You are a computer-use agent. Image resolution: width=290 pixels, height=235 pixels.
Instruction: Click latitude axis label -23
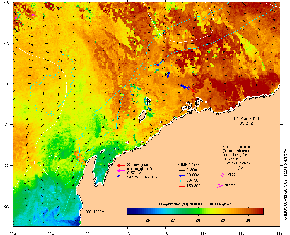pyautogui.click(x=6, y=206)
